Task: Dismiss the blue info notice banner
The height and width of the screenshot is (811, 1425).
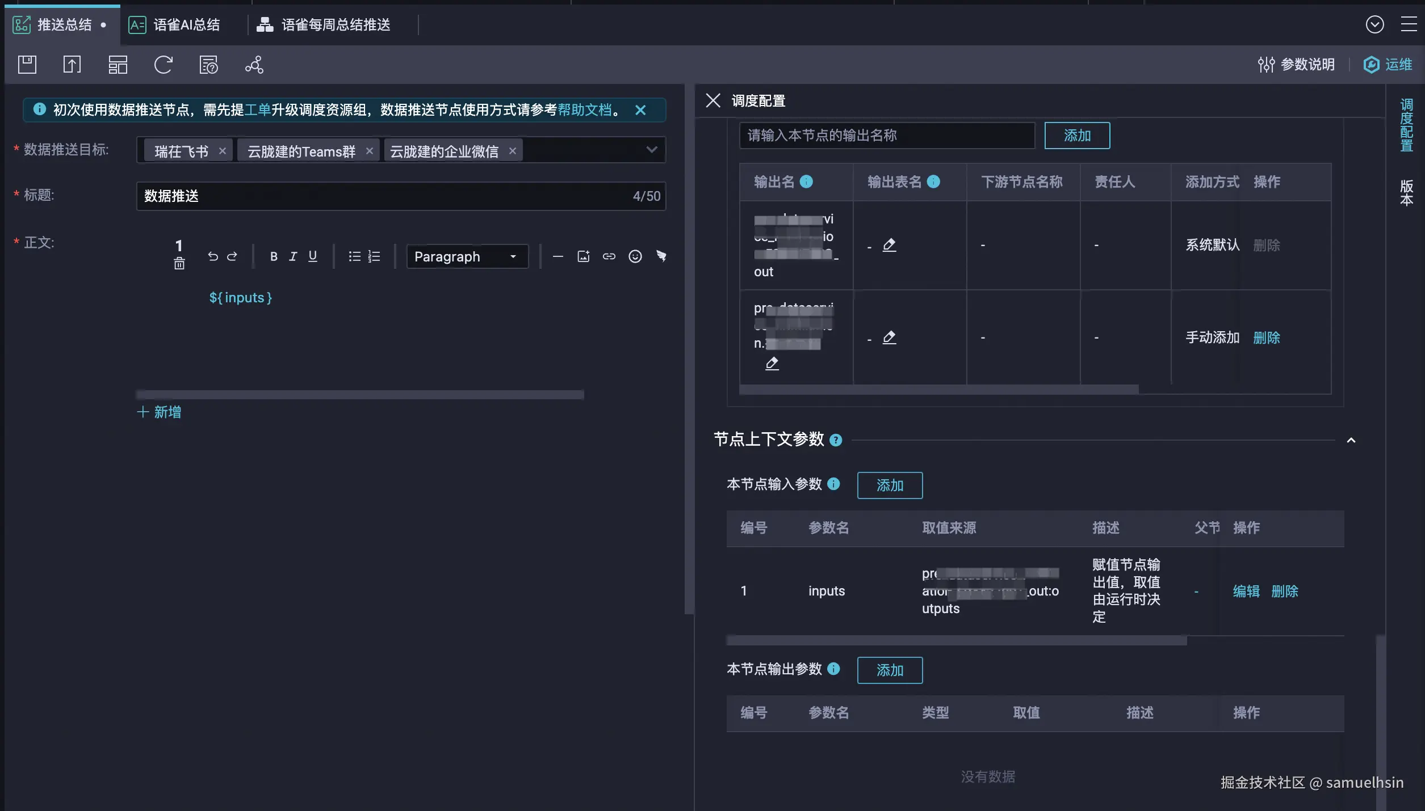Action: (640, 110)
